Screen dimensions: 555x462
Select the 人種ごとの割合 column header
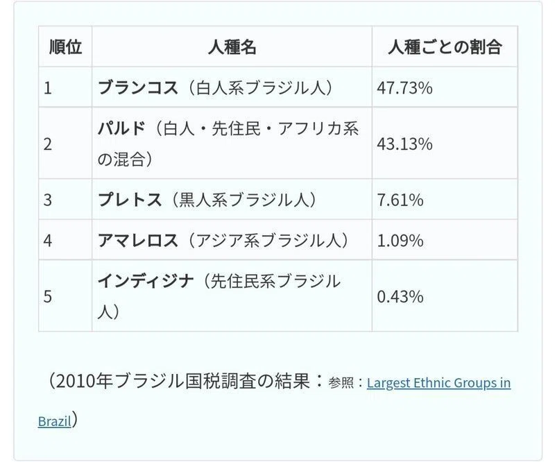tap(445, 46)
